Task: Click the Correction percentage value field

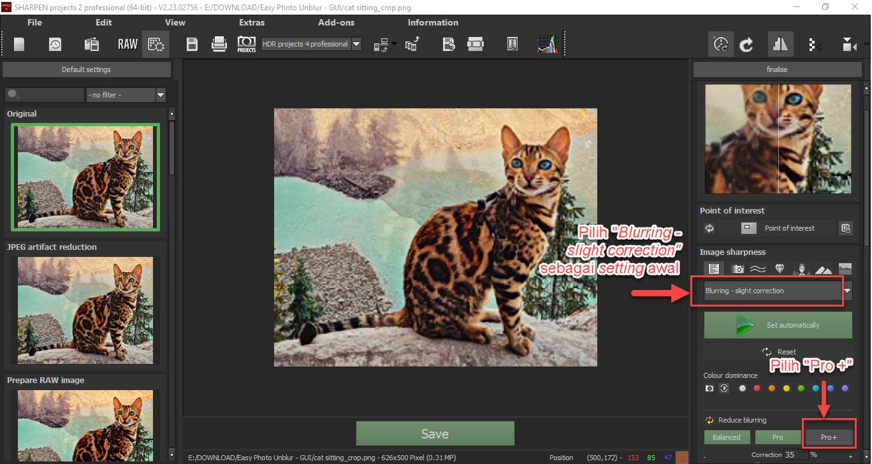Action: coord(796,455)
